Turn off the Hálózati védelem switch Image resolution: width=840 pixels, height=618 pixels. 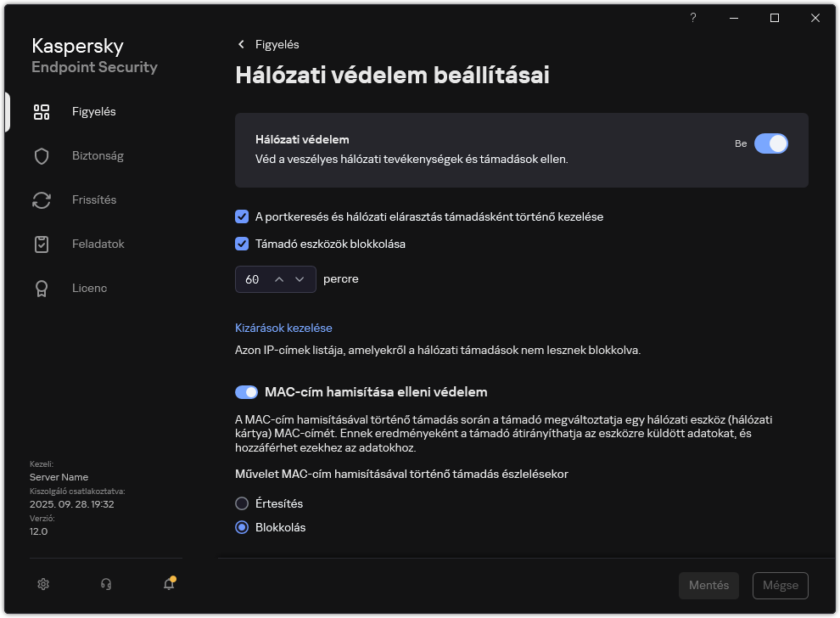pos(772,143)
